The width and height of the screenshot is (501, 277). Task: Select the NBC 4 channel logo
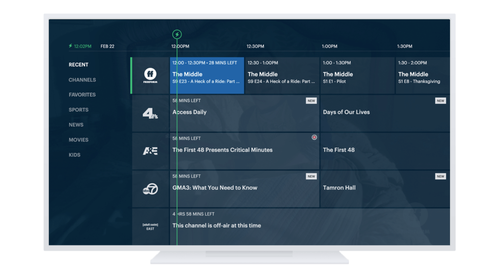coord(150,113)
